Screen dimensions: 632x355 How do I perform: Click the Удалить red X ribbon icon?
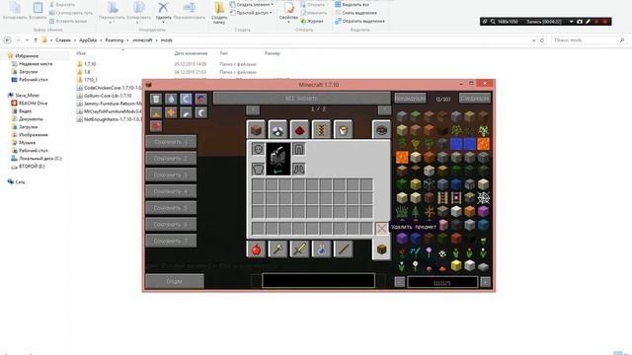(163, 8)
